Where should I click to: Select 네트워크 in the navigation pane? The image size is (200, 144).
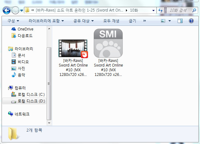(x=22, y=114)
